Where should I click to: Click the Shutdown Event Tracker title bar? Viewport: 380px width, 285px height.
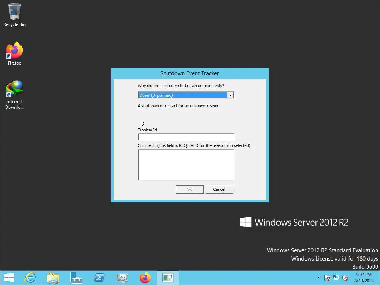coord(190,73)
